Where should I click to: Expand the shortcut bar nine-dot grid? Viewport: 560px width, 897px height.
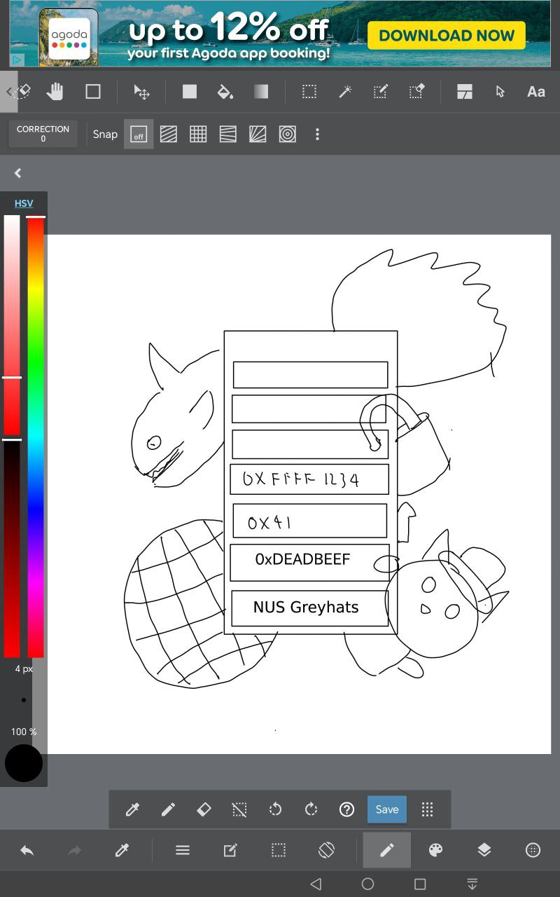(x=428, y=810)
